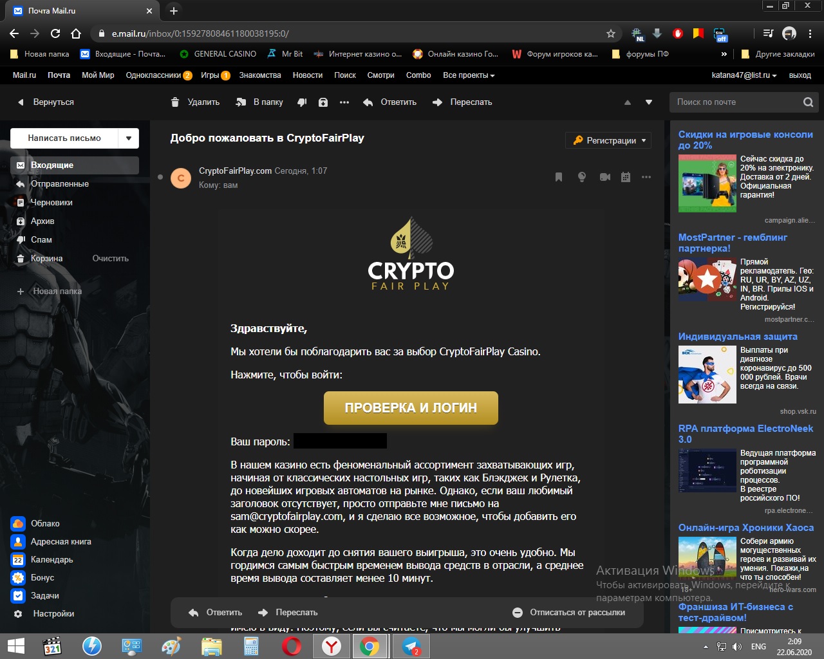Open the Корзина folder
824x659 pixels.
pyautogui.click(x=46, y=259)
